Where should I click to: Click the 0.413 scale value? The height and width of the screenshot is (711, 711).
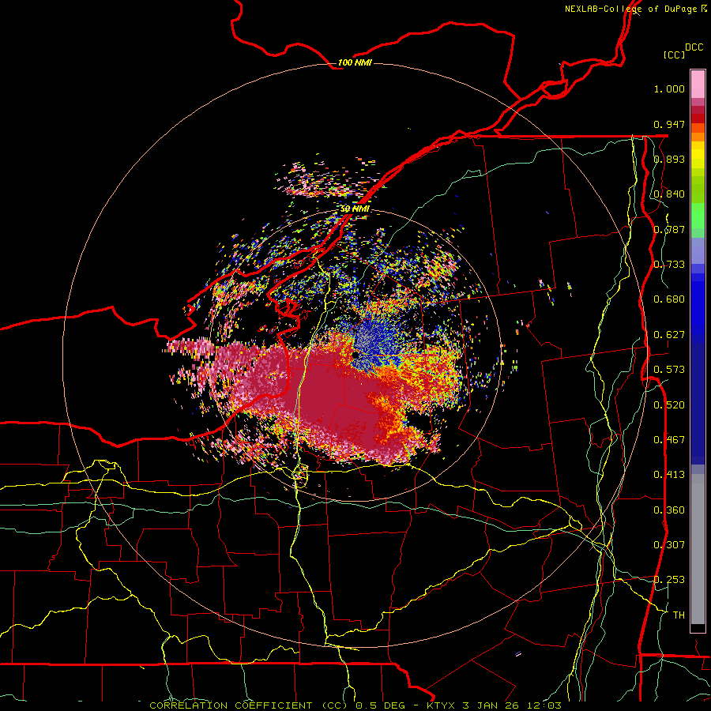point(669,475)
